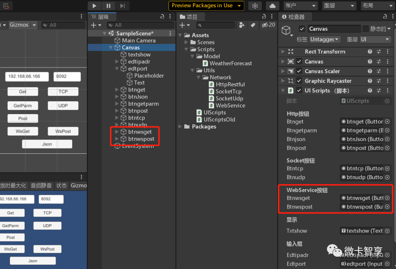The height and width of the screenshot is (269, 396).
Task: Disable the Canvas Scaler component checkbox
Action: tap(299, 71)
